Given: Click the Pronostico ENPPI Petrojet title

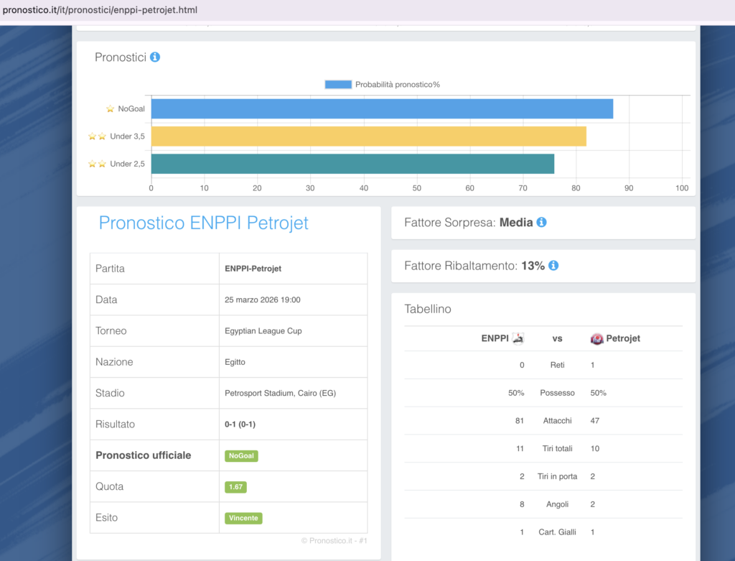Looking at the screenshot, I should [x=204, y=223].
